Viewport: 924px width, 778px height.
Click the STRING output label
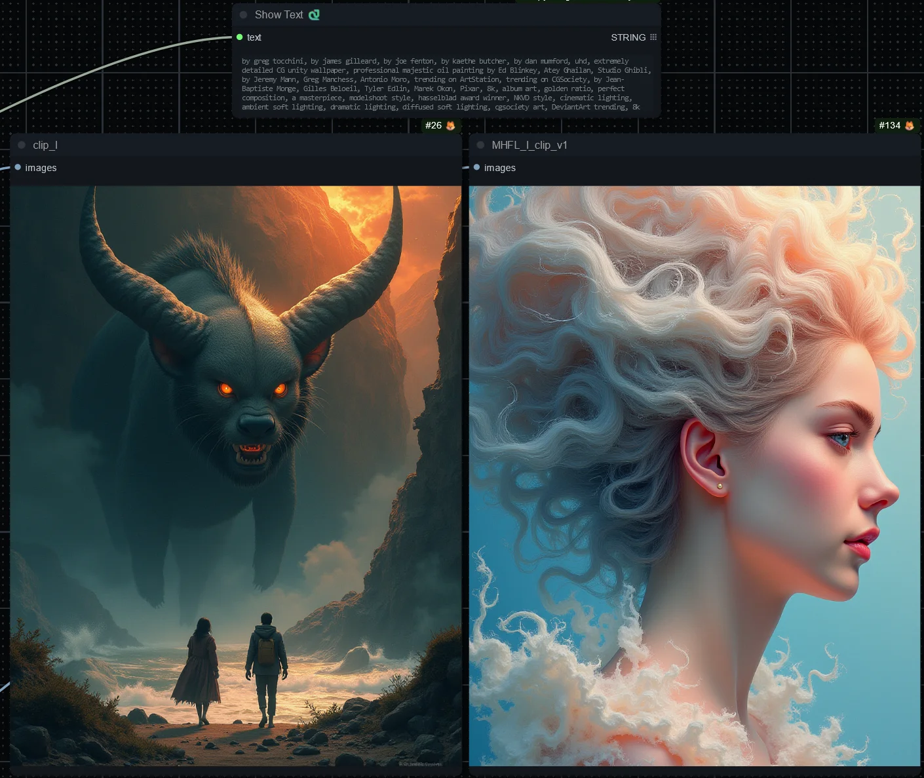pos(628,37)
